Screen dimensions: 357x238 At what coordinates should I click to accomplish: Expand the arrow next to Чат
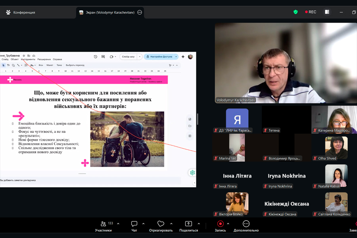tap(143, 224)
